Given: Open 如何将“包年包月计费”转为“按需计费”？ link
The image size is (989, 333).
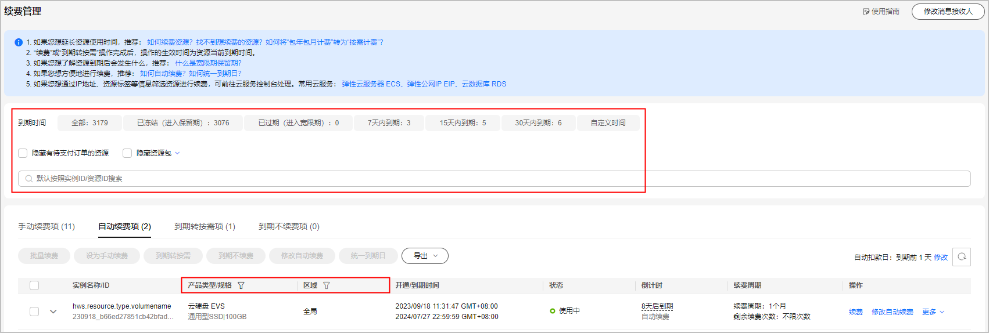Looking at the screenshot, I should pyautogui.click(x=324, y=42).
